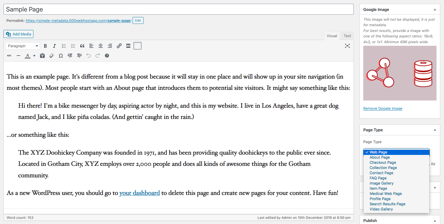The width and height of the screenshot is (444, 224).
Task: Click the insert/edit link icon
Action: 119,46
